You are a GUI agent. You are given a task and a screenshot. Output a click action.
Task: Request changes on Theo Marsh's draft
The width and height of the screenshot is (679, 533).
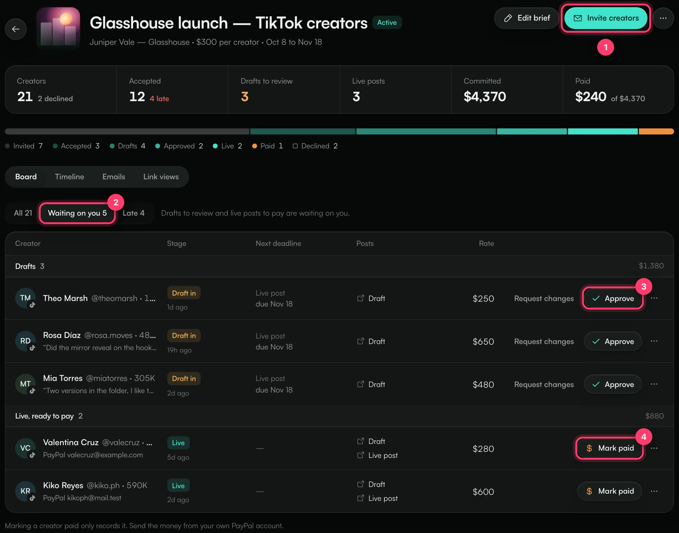544,298
